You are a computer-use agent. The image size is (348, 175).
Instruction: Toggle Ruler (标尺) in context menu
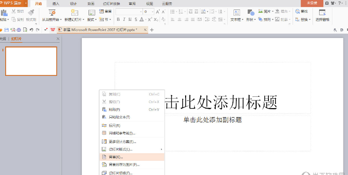click(x=132, y=126)
